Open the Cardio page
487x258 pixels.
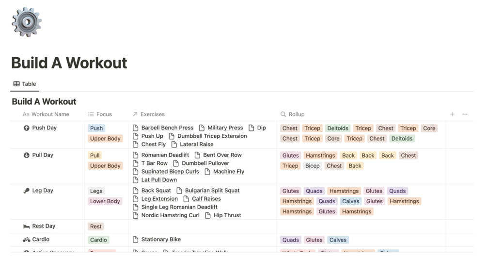41,240
